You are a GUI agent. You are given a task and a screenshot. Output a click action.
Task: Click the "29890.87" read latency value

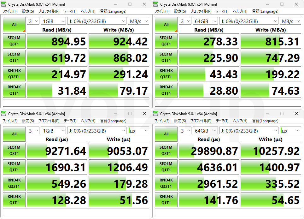click(x=209, y=151)
